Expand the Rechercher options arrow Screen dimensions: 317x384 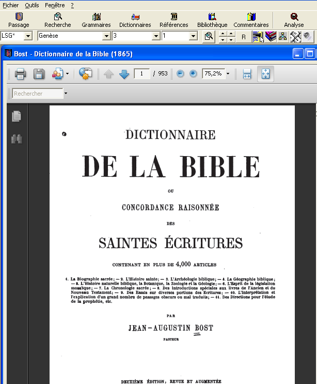(66, 94)
